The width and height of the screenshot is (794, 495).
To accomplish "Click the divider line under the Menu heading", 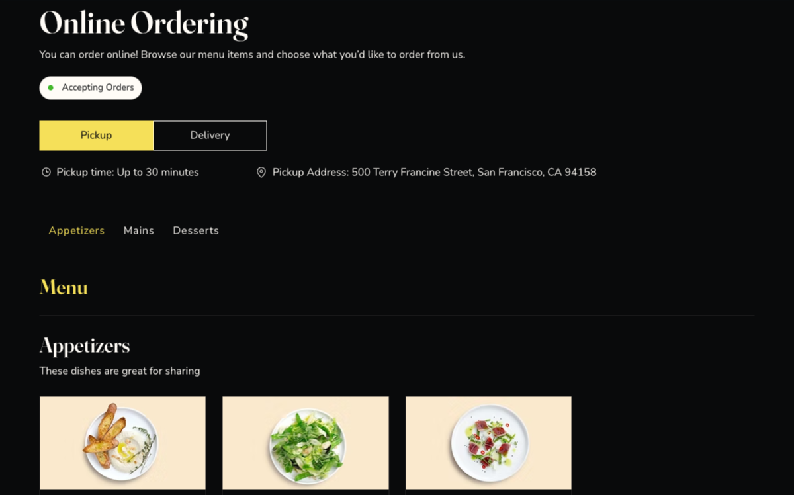I will 396,316.
